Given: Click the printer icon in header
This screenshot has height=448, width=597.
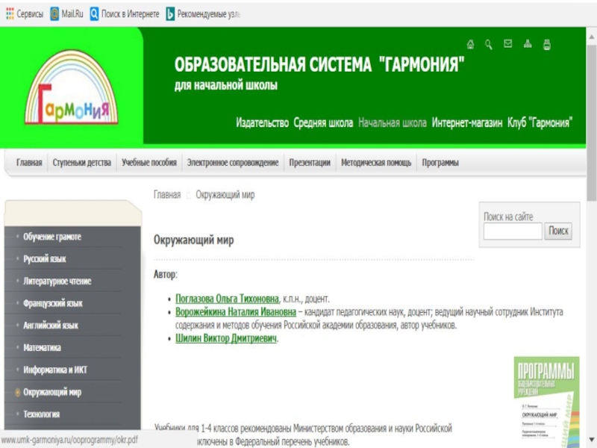Looking at the screenshot, I should point(547,45).
